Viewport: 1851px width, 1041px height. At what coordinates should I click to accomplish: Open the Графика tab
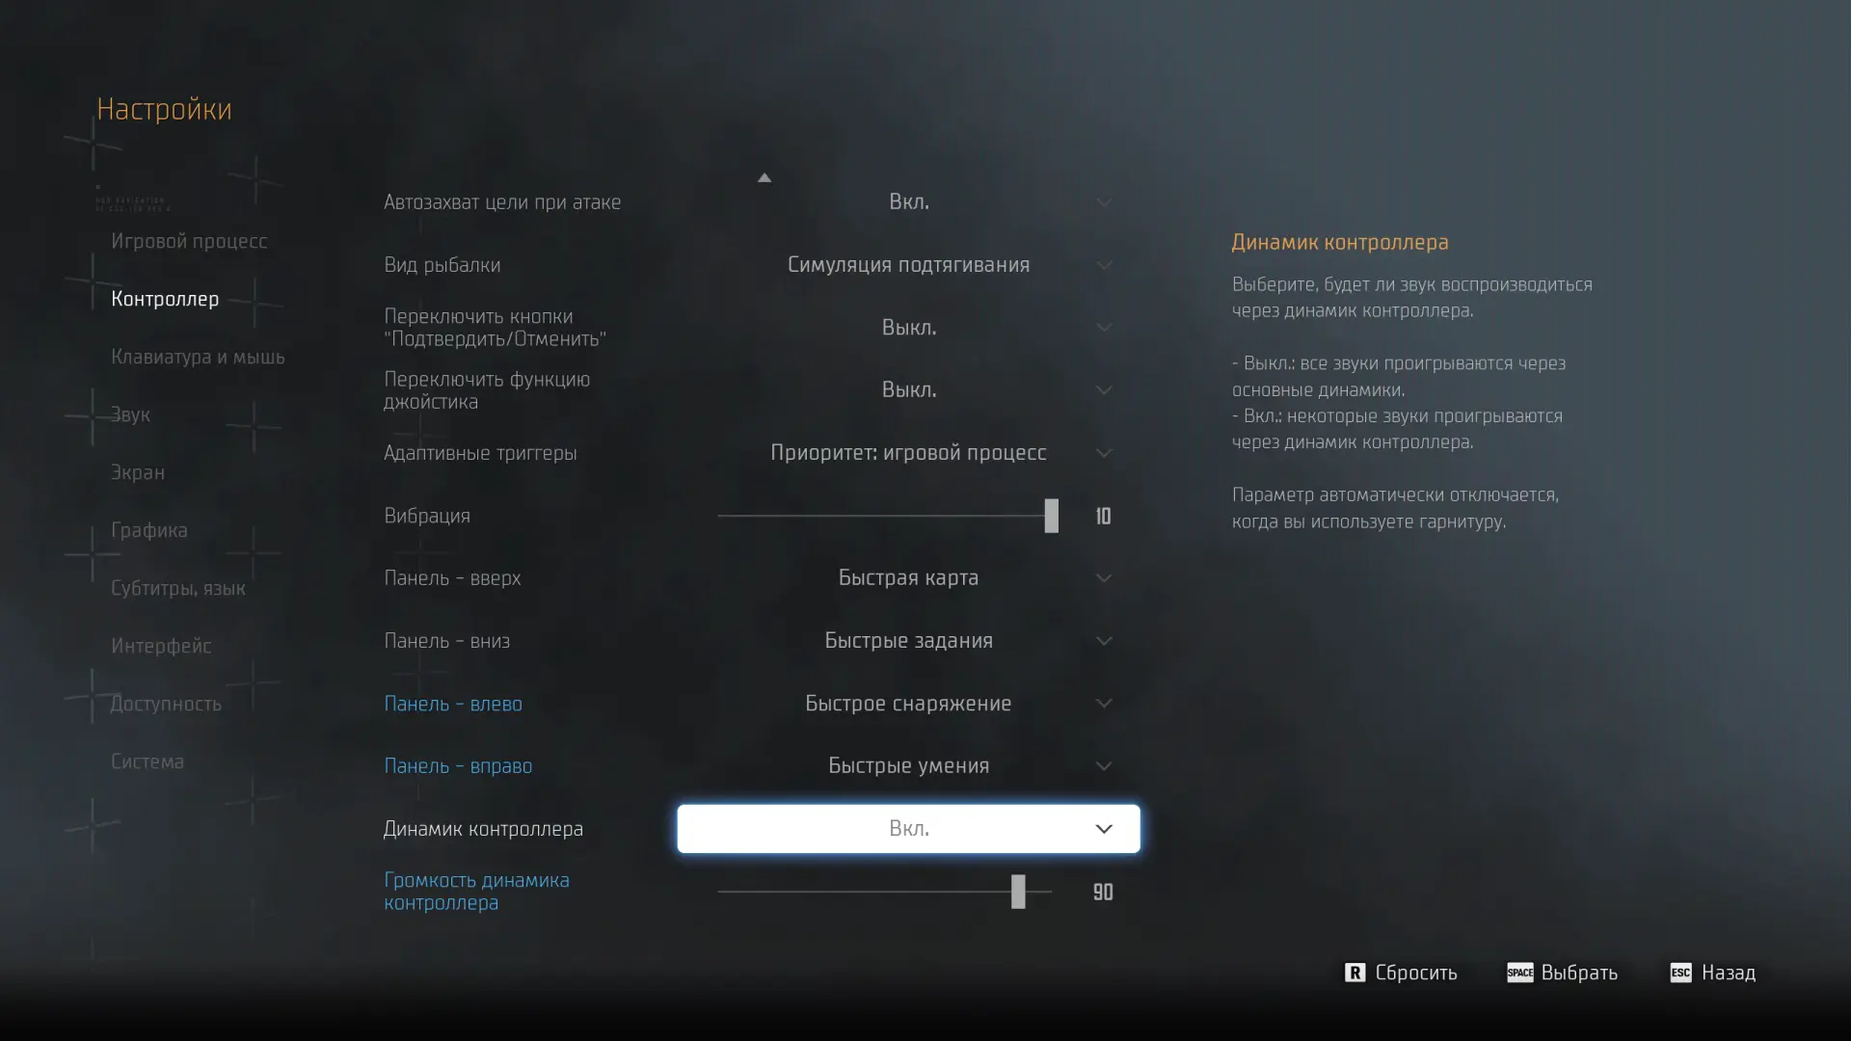pos(149,530)
